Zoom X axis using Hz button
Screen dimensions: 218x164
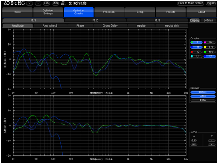194,140
